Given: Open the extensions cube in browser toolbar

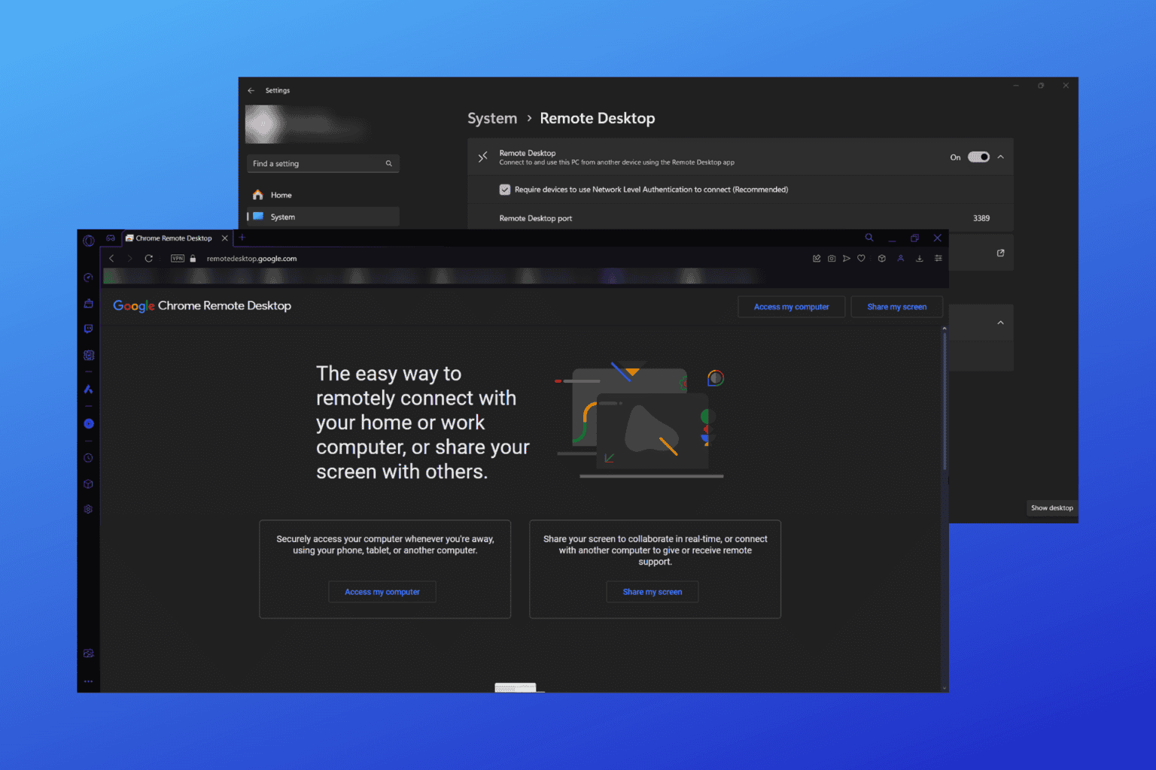Looking at the screenshot, I should tap(882, 259).
